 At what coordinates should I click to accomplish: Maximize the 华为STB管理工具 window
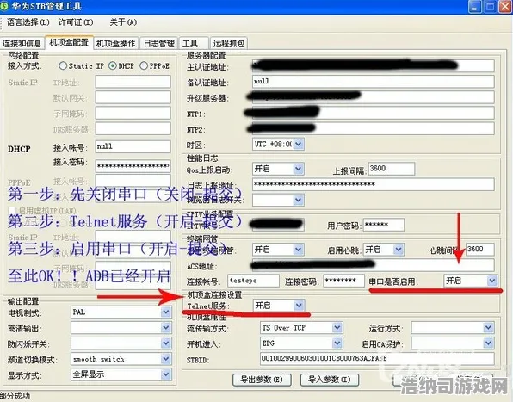pos(490,7)
